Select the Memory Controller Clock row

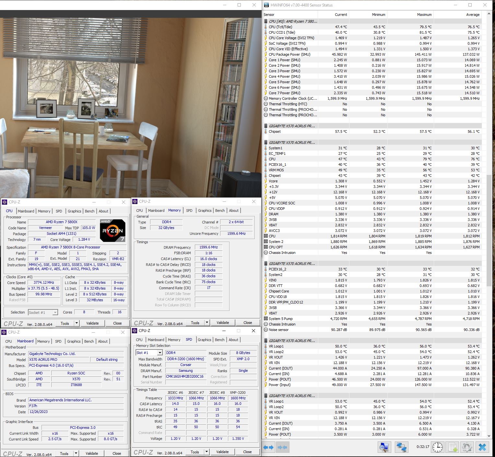click(x=372, y=98)
